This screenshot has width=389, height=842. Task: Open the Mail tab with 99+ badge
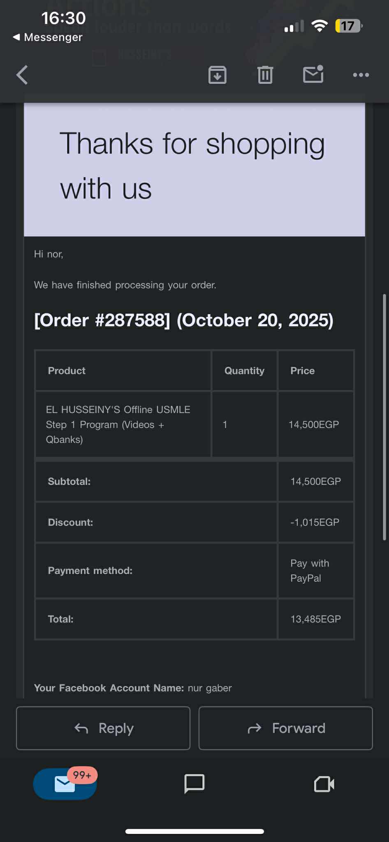click(x=65, y=784)
